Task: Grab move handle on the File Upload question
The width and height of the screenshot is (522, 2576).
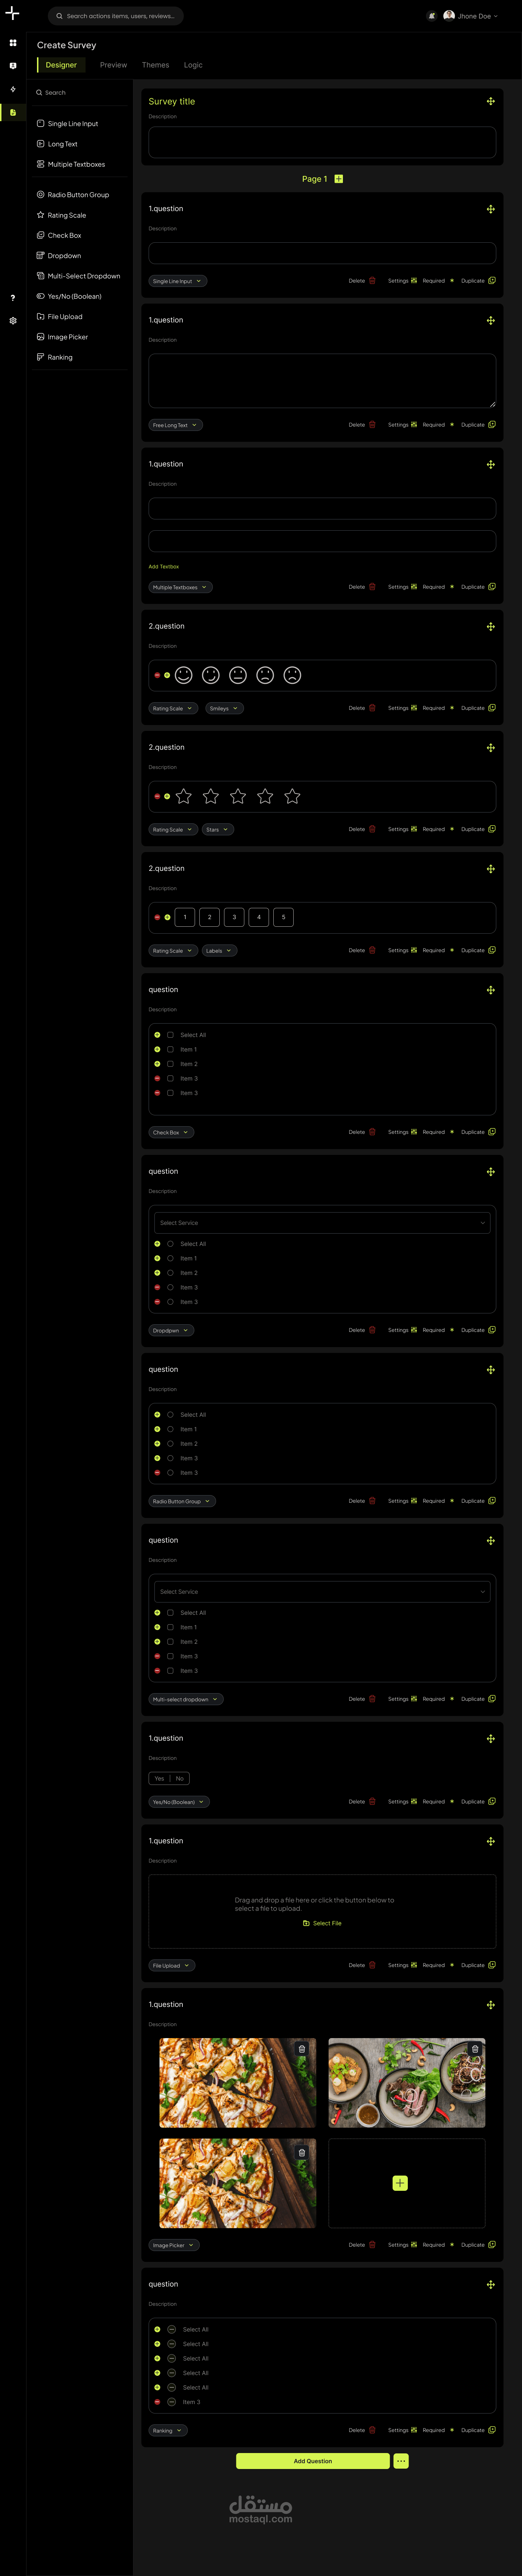Action: [x=490, y=1841]
